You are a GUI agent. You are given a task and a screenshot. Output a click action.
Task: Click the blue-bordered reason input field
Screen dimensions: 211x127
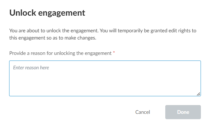pos(105,78)
